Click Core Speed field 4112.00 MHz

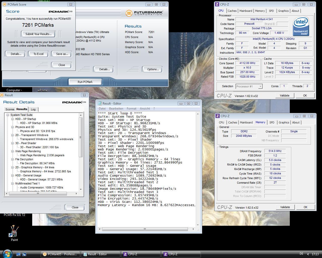tap(247, 63)
